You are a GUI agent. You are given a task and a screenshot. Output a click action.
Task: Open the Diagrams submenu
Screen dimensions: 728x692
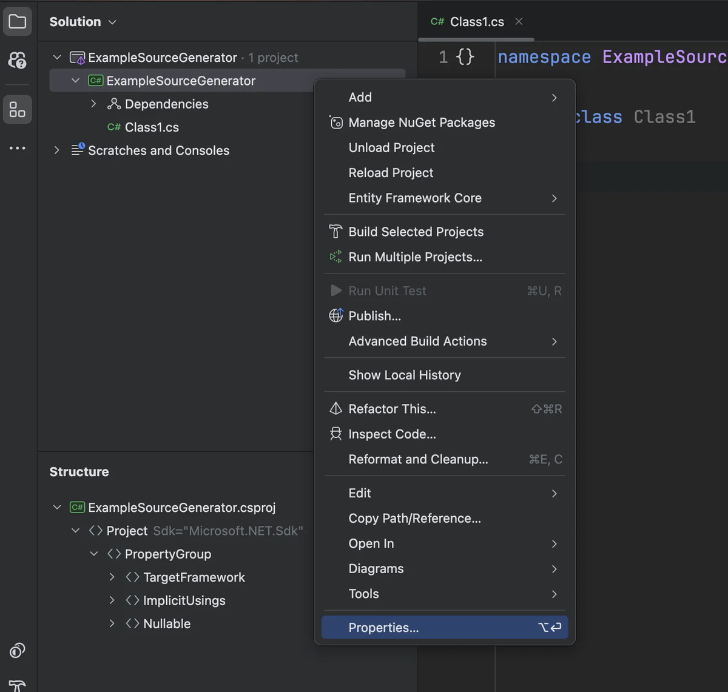445,569
